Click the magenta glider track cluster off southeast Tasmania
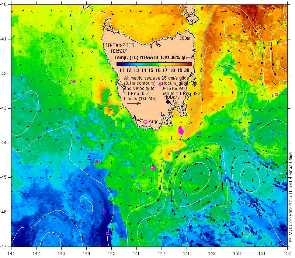Screen dimensions: 295x258 (181, 130)
